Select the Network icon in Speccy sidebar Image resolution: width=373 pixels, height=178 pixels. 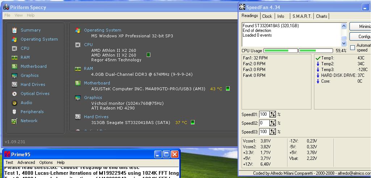(14, 121)
